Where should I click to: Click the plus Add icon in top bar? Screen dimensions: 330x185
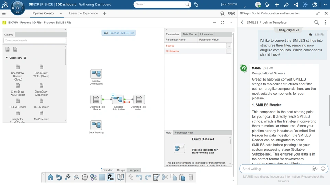point(277,4)
